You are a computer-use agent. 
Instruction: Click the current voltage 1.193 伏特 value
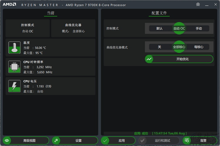coord(44,86)
